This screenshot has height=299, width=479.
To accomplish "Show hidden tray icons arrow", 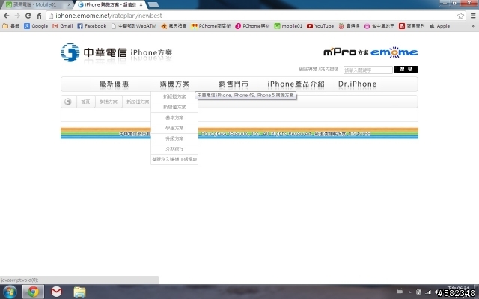I will [409, 292].
